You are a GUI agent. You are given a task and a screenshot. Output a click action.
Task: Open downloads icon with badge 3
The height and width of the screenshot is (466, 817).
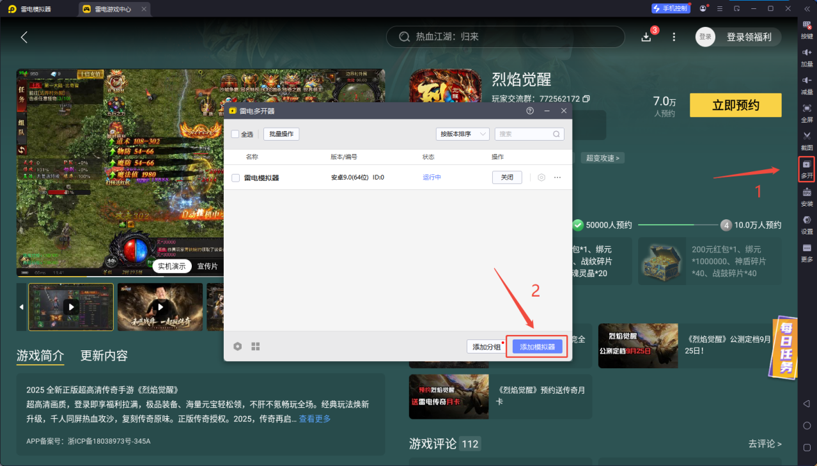point(647,36)
